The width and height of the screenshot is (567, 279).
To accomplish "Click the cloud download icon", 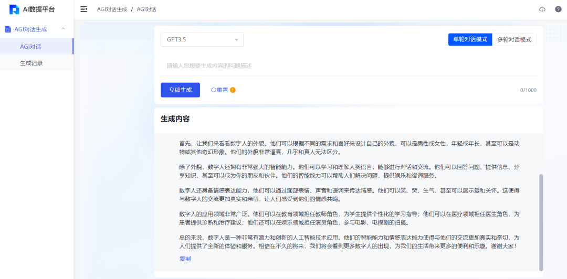I will (x=542, y=9).
